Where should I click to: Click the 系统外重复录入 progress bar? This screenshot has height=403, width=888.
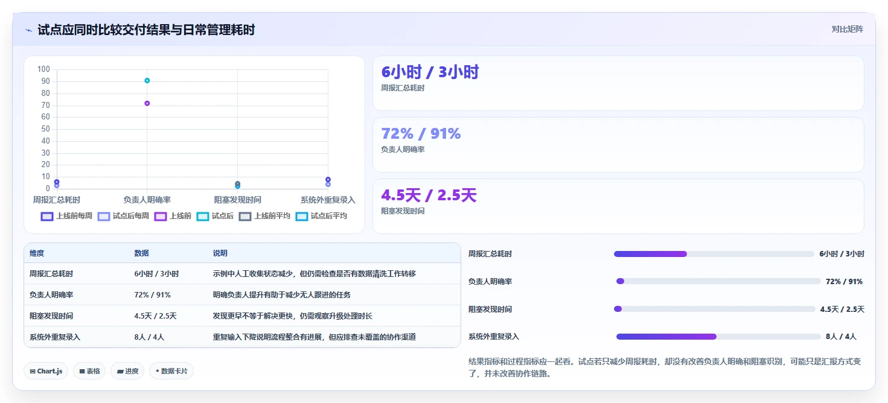[x=718, y=337]
